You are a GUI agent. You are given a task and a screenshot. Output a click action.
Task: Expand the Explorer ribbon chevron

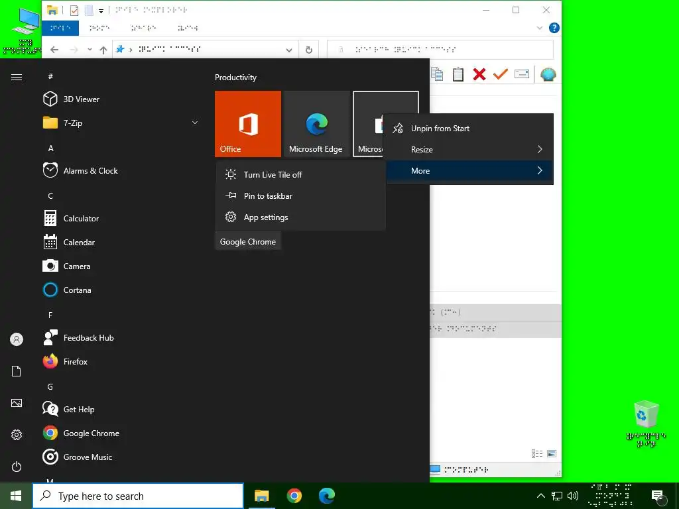[x=539, y=28]
